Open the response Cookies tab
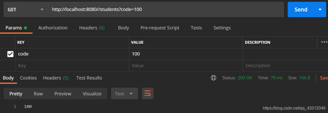 pos(28,78)
